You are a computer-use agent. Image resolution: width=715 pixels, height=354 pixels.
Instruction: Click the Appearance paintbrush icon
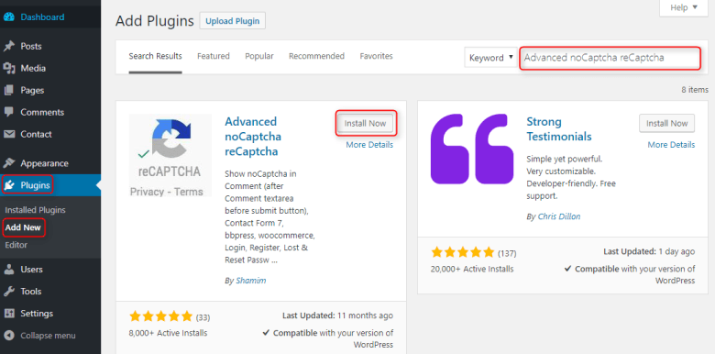click(8, 163)
